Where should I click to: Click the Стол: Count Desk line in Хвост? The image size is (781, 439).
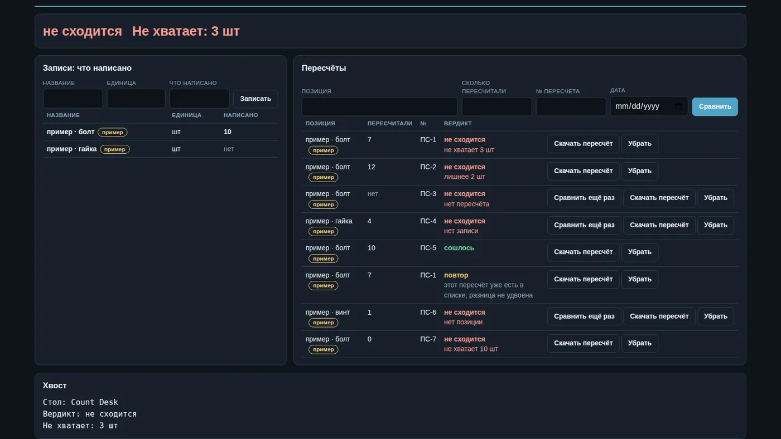[80, 402]
